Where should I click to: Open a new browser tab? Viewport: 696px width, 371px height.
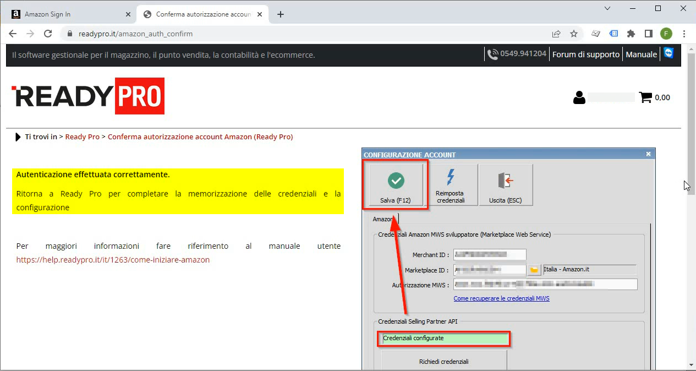click(281, 14)
